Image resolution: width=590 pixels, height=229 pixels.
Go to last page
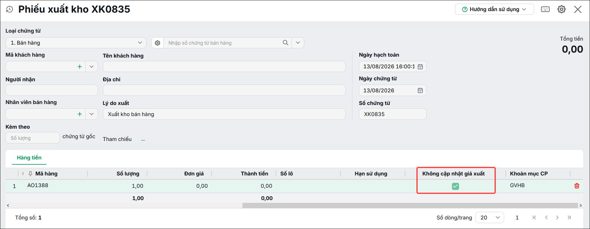click(569, 218)
